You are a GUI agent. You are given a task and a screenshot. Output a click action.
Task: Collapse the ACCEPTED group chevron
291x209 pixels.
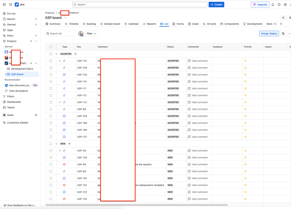[x=57, y=54]
